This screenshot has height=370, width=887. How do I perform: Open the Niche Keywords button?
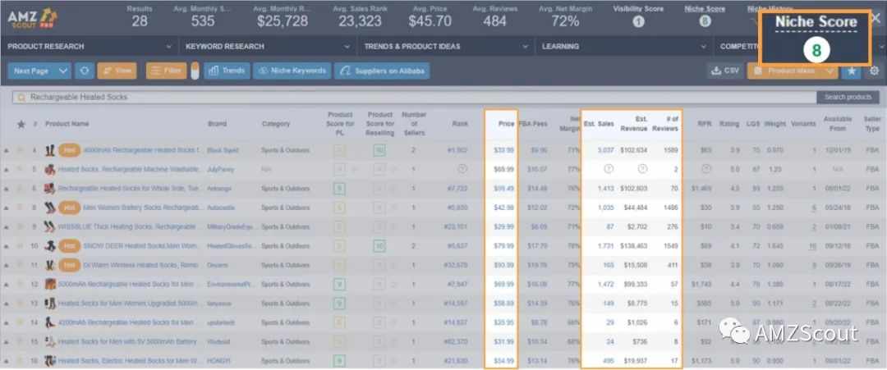tap(292, 71)
